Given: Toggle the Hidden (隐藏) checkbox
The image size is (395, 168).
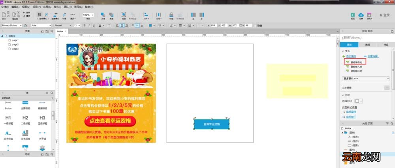Looking at the screenshot, I should click(x=256, y=26).
